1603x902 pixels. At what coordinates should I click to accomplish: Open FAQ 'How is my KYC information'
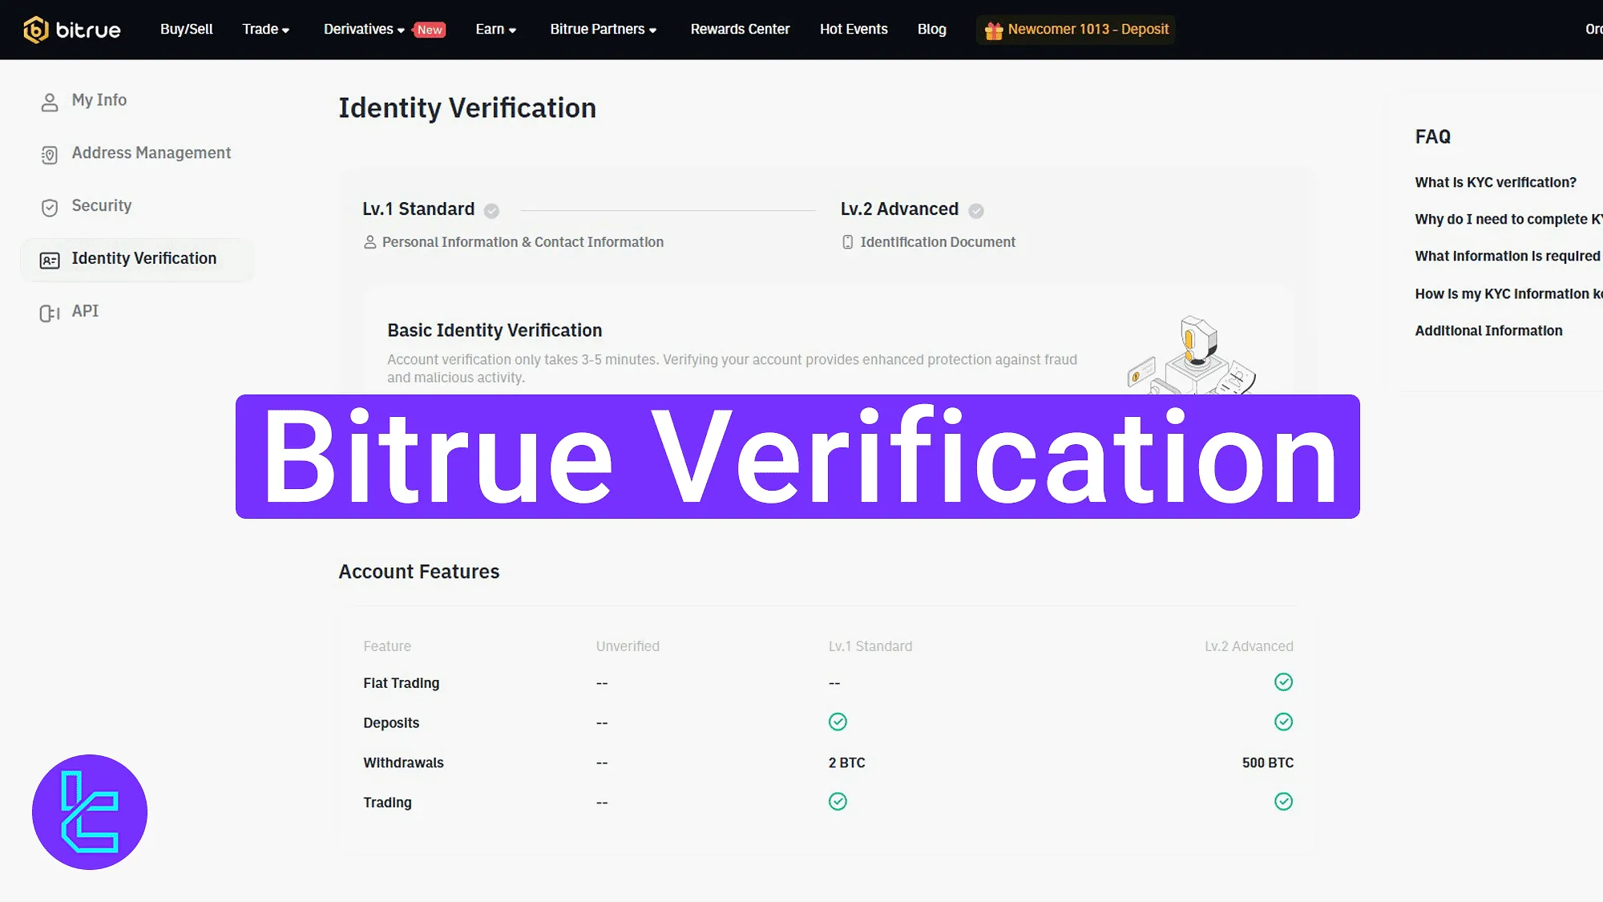point(1508,294)
